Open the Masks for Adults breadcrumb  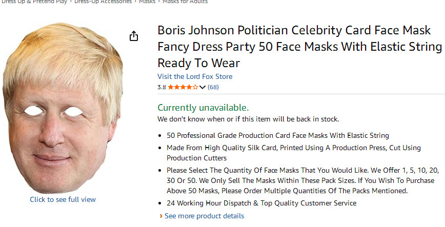coord(185,2)
